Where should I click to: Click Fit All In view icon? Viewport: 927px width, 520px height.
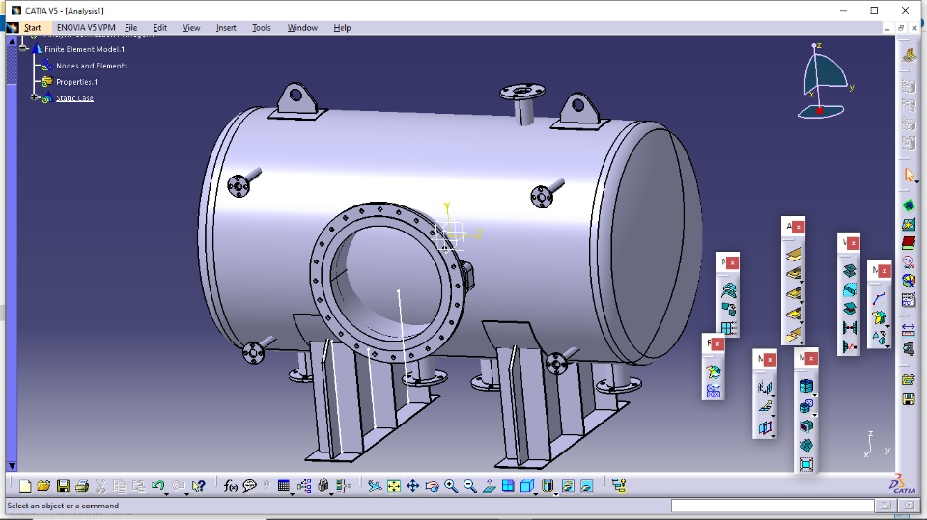click(394, 485)
